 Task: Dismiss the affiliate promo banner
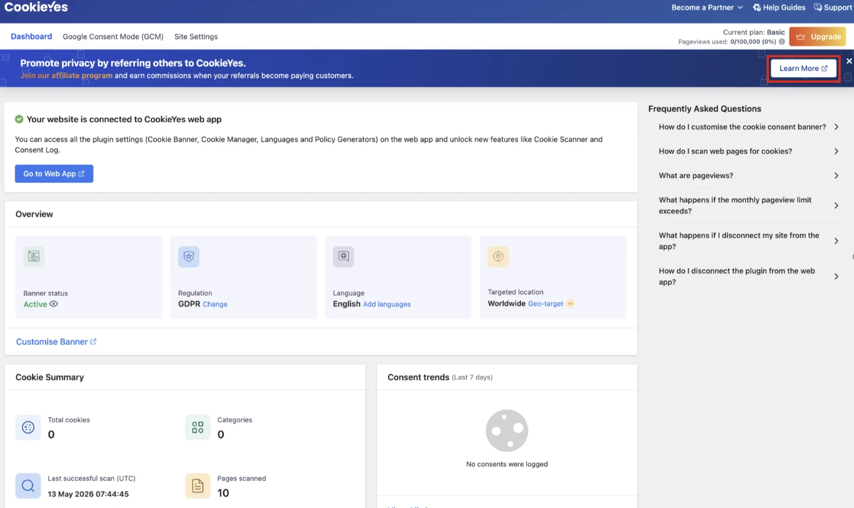coord(849,61)
